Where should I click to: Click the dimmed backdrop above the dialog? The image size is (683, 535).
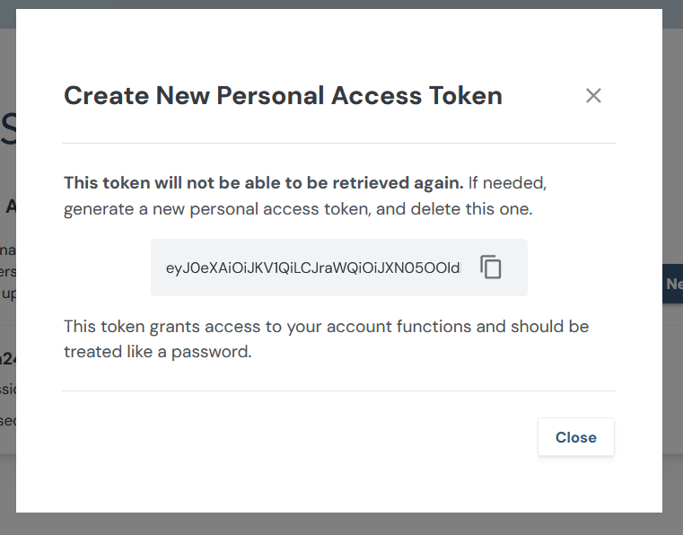point(341,4)
